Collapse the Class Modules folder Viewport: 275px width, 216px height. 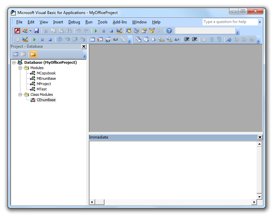[x=20, y=94]
